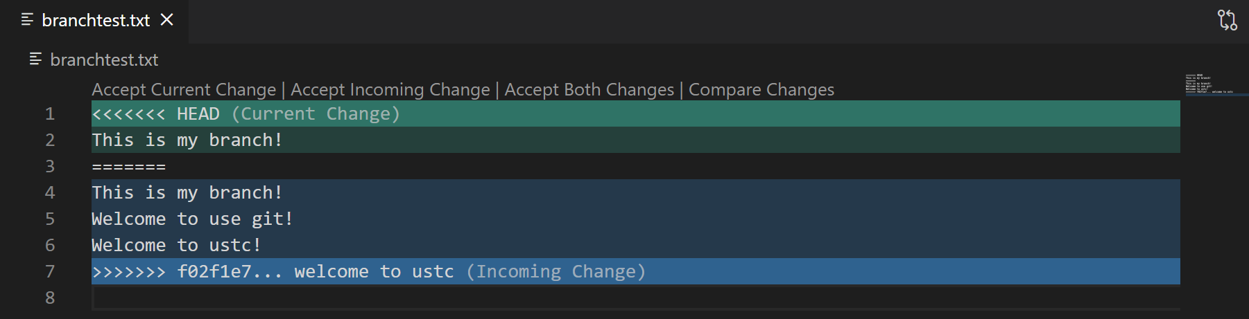Click Compare Changes
This screenshot has width=1249, height=319.
761,90
